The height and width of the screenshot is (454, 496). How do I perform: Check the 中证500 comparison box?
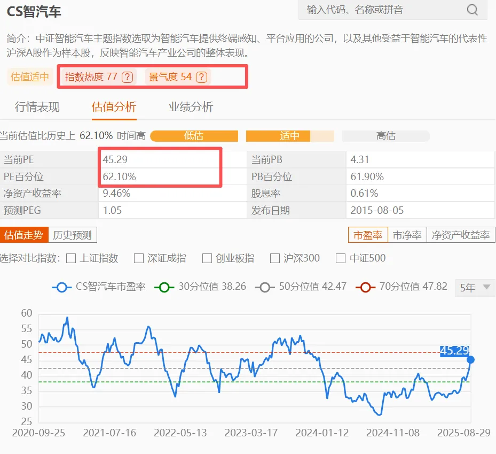point(341,259)
